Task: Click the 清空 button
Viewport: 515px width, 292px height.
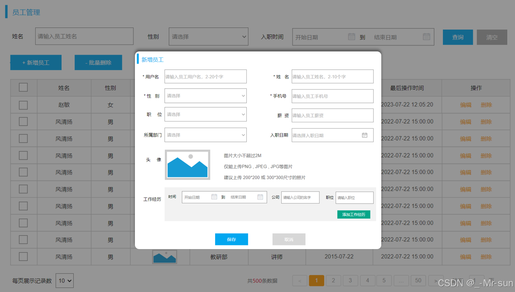Action: pos(492,37)
